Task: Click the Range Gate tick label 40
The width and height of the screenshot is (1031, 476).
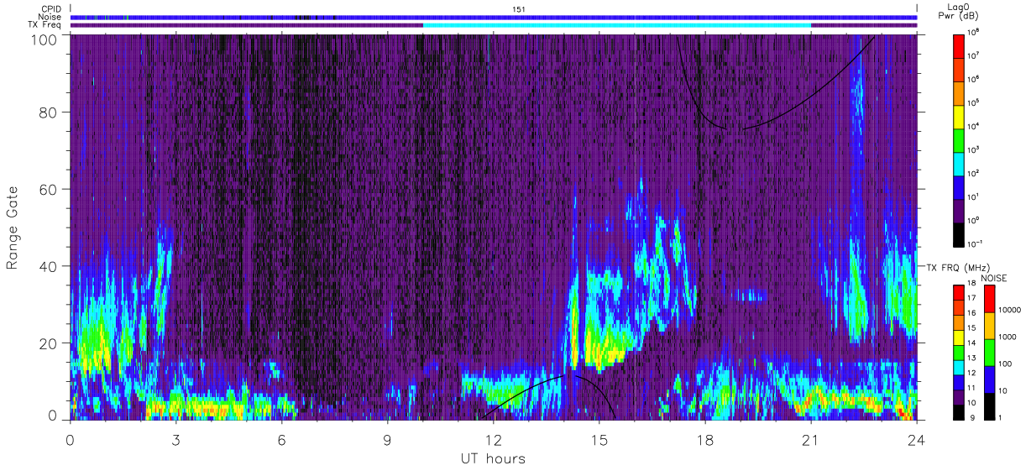Action: click(x=47, y=266)
